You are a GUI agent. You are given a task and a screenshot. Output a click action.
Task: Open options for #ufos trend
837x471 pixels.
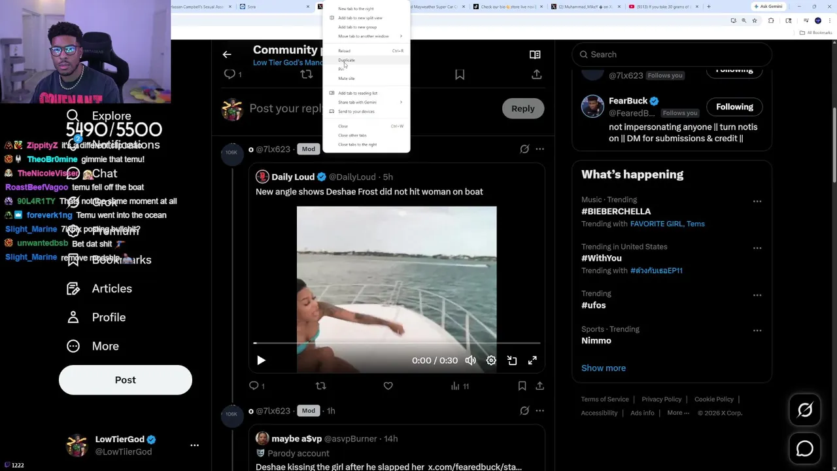(x=757, y=296)
